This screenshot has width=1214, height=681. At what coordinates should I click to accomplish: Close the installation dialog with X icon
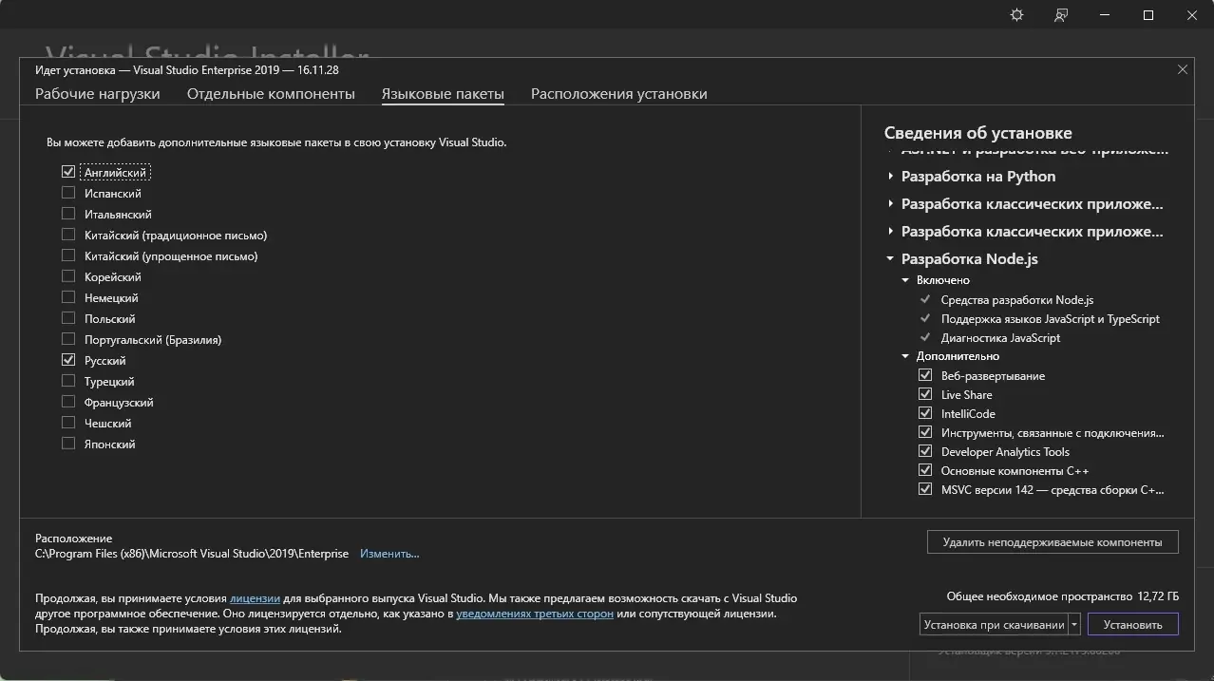[x=1183, y=69]
